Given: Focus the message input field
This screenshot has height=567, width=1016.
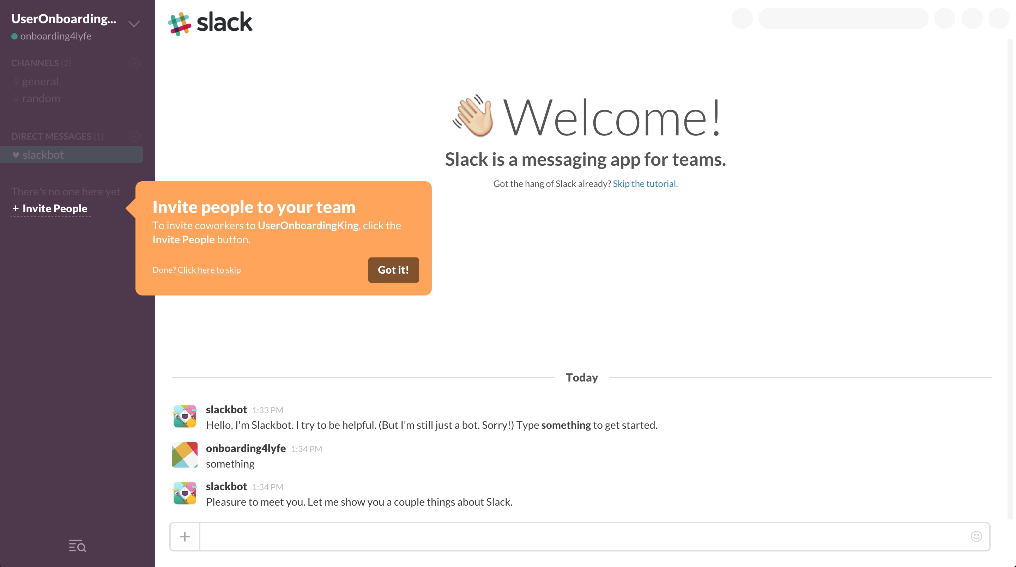Looking at the screenshot, I should 584,537.
